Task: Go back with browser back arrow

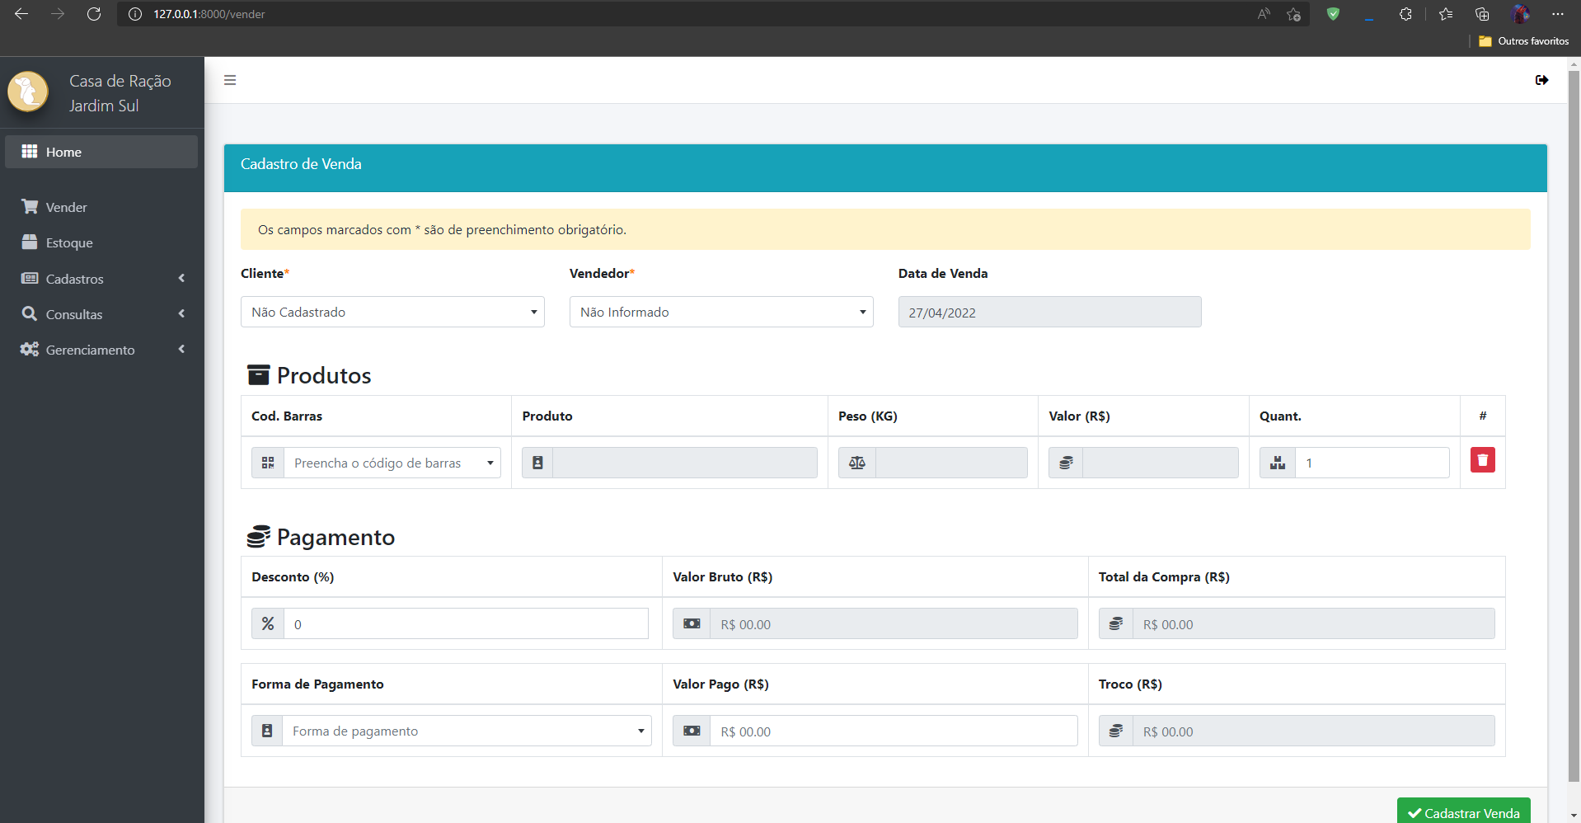Action: (x=21, y=14)
